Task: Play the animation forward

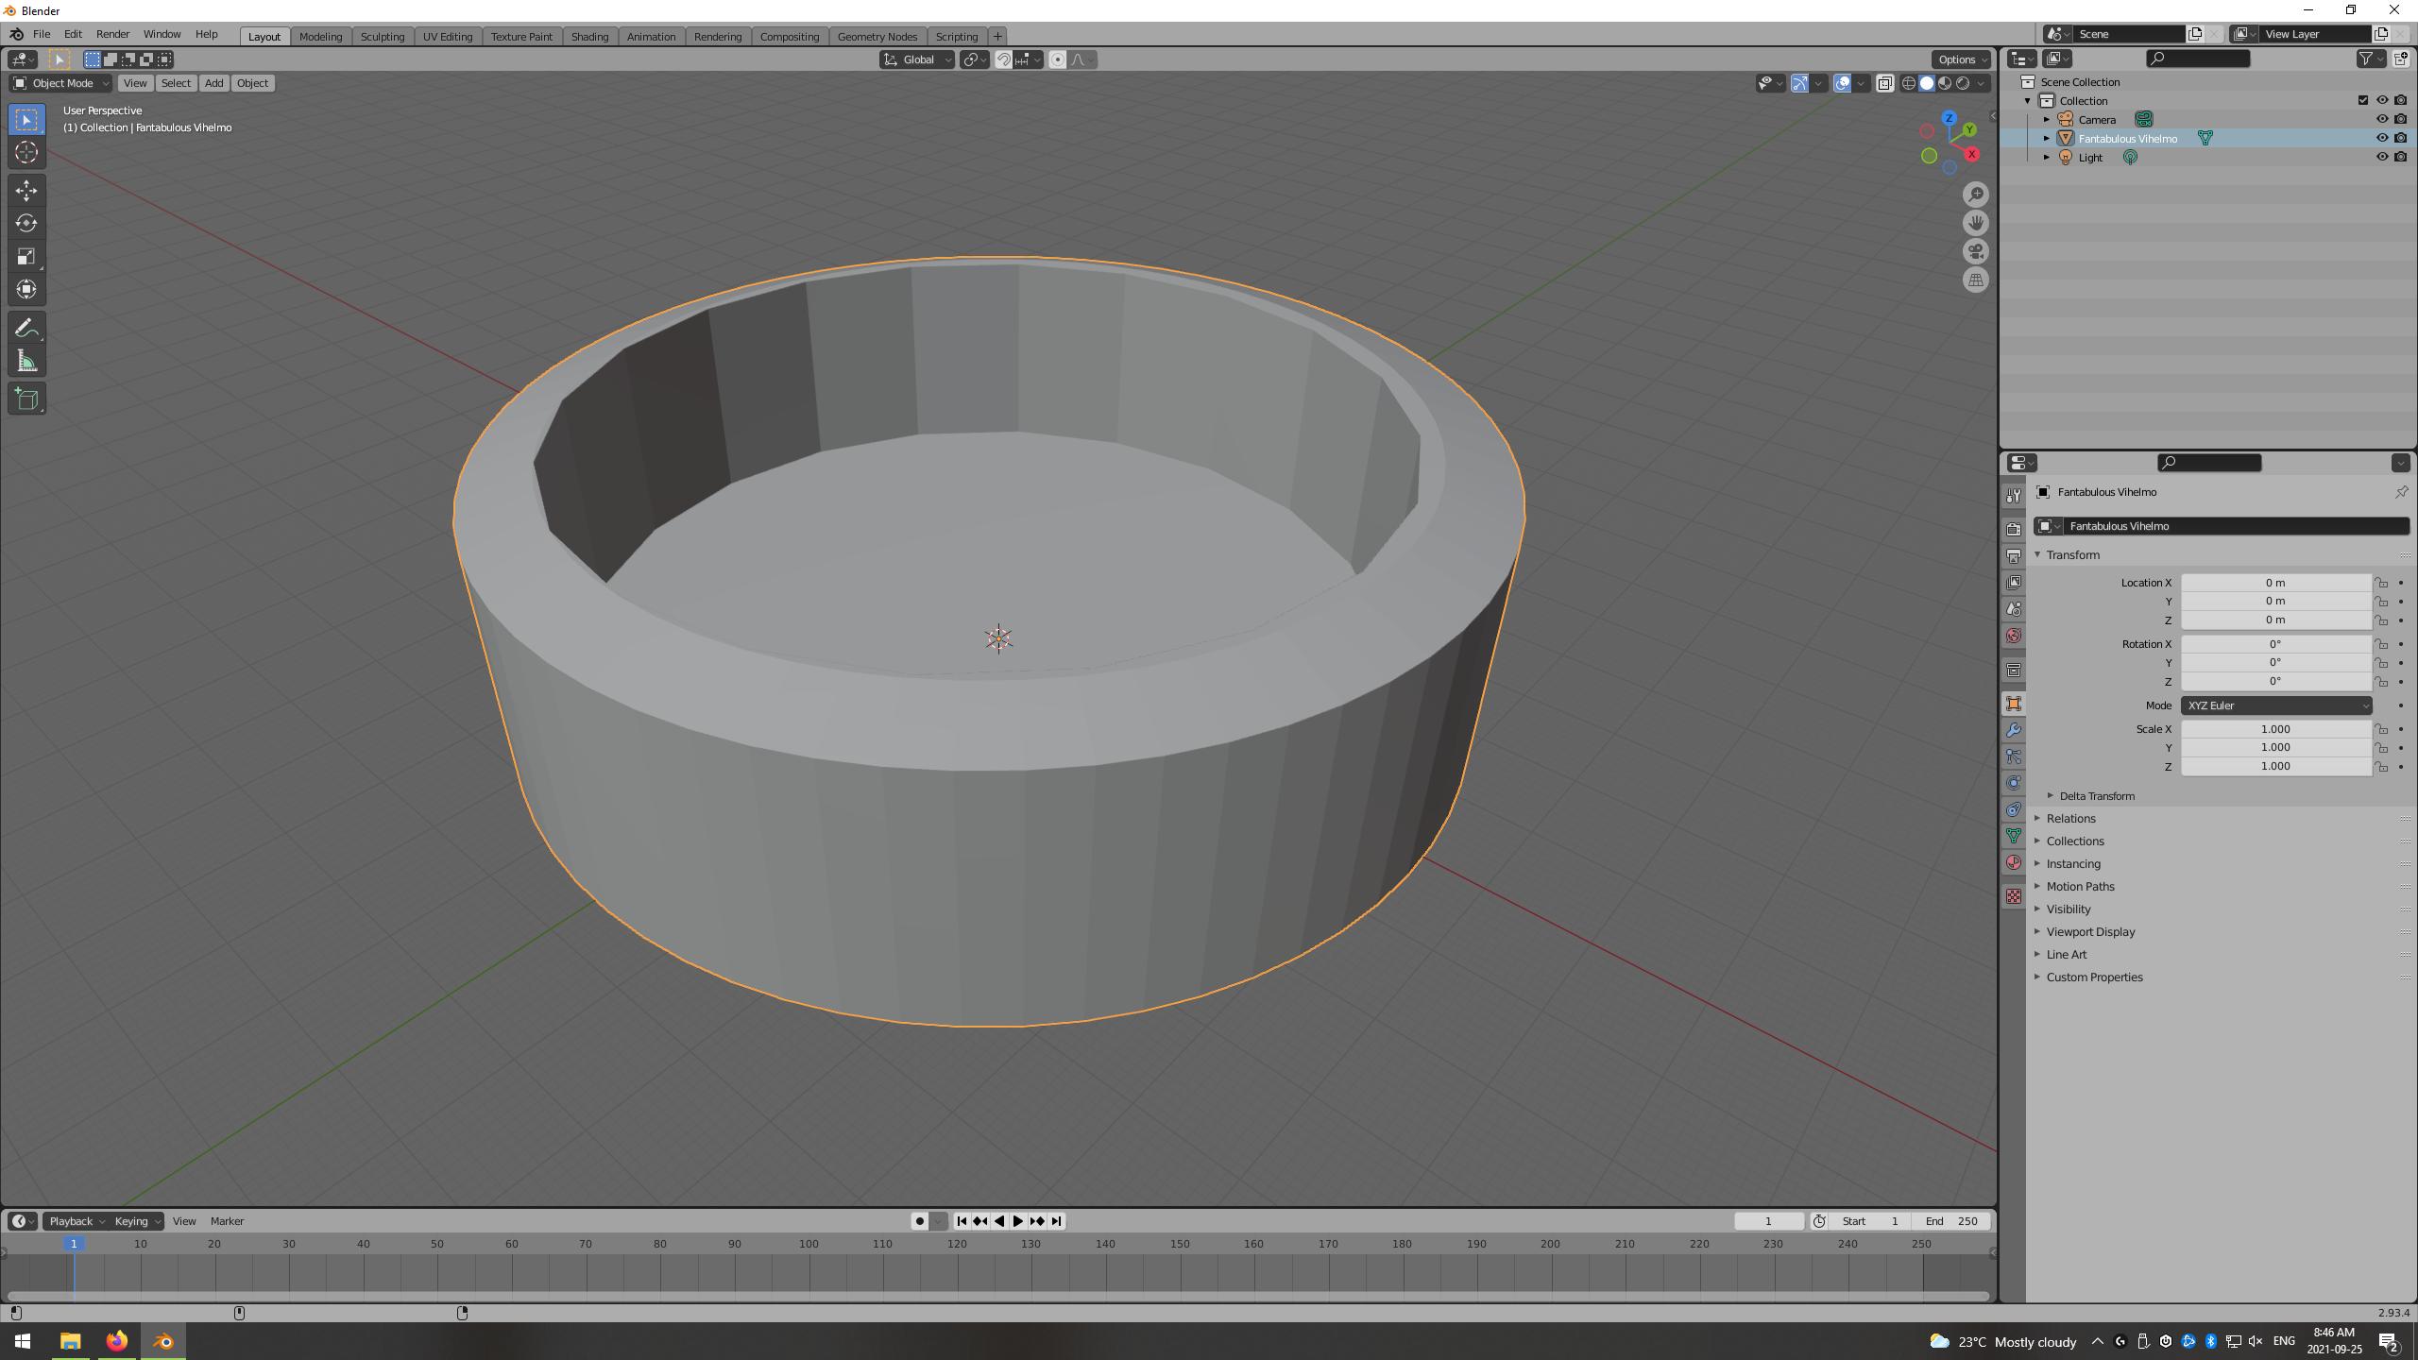Action: 1018,1221
